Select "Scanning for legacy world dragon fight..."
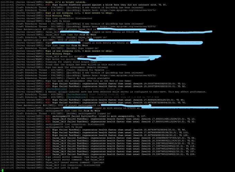This screenshot has height=172, width=235. coord(73,62)
